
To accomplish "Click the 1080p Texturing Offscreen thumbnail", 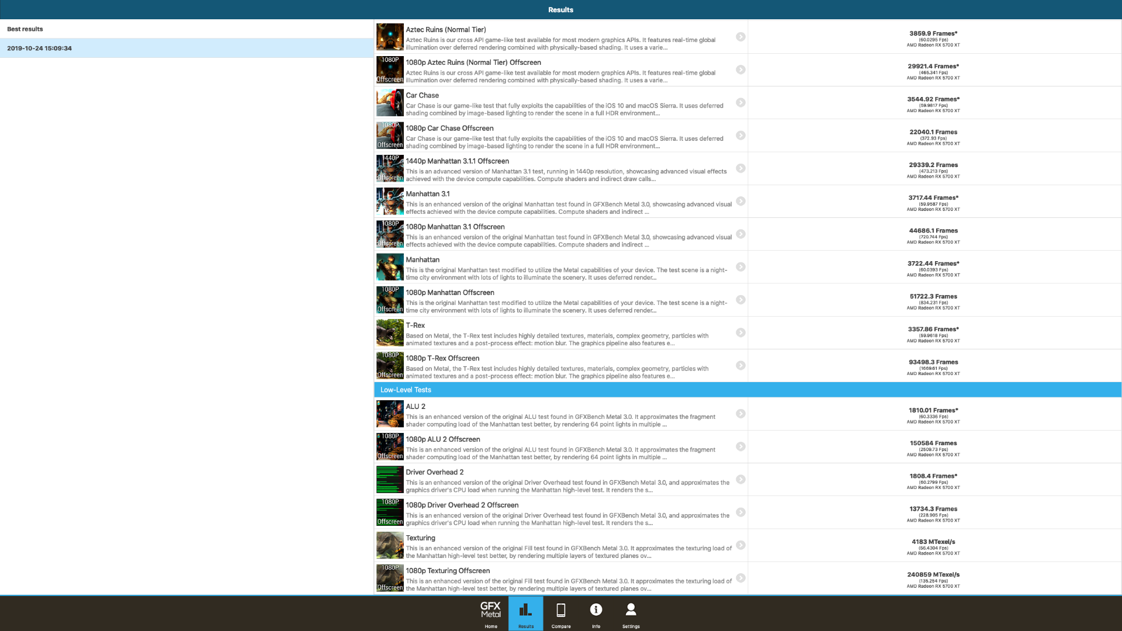I will coord(390,578).
